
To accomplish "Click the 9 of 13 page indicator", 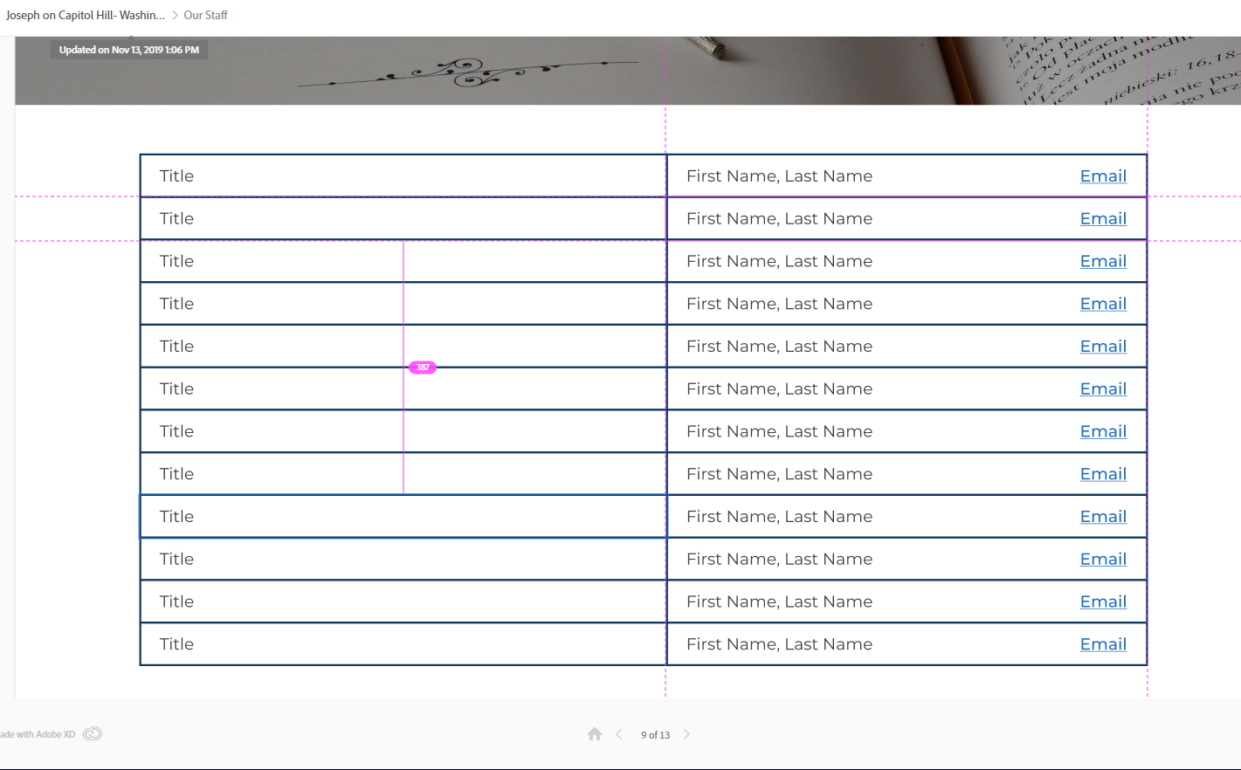I will pos(655,735).
